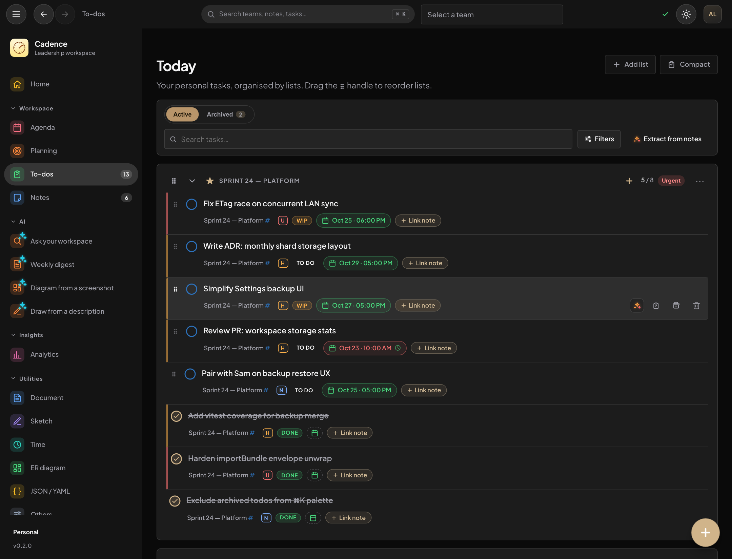Delete the Simplify Settings backup UI task
This screenshot has width=732, height=559.
coord(696,306)
